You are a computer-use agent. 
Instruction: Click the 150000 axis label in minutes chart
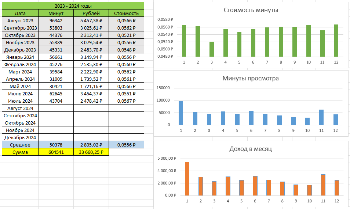(x=163, y=88)
